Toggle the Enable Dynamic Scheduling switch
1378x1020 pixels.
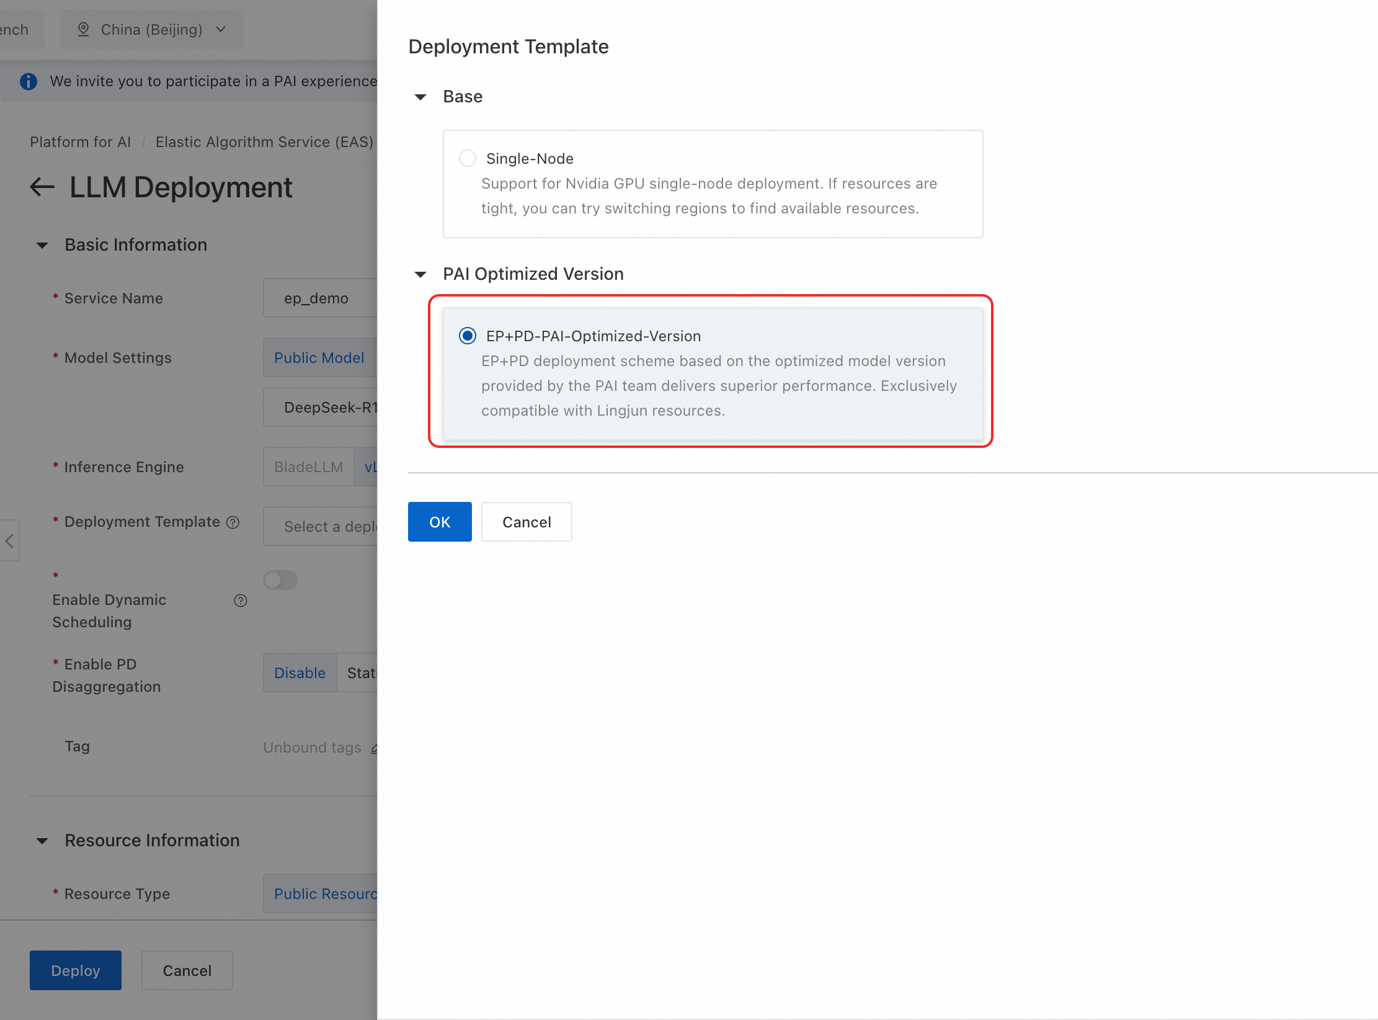click(280, 580)
